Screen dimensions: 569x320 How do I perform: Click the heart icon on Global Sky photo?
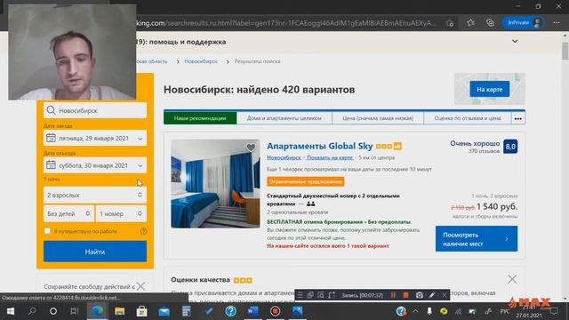coord(251,148)
